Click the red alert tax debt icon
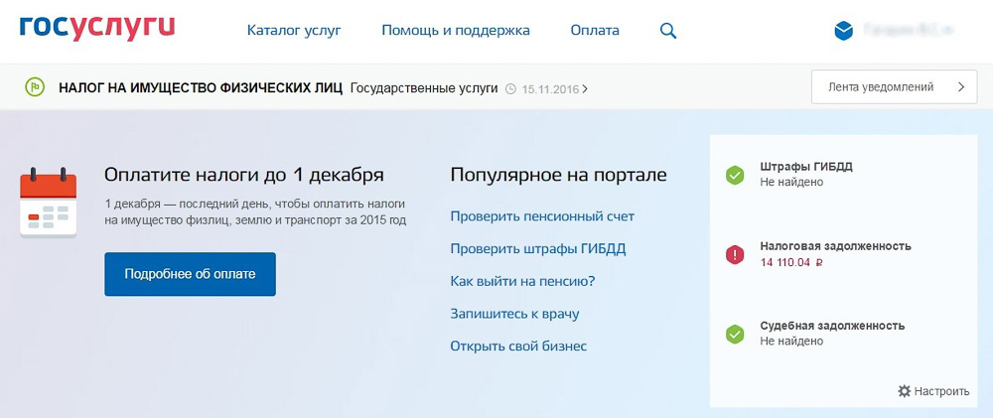993x418 pixels. pyautogui.click(x=735, y=255)
